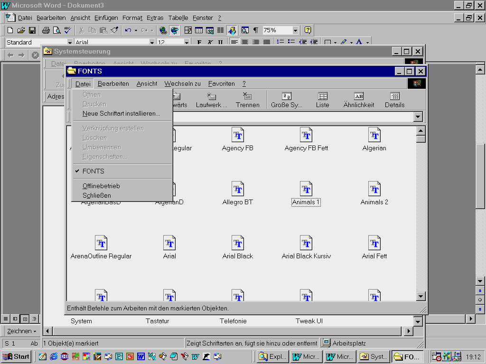The width and height of the screenshot is (486, 364).
Task: Click the numbered list icon
Action: click(x=280, y=42)
